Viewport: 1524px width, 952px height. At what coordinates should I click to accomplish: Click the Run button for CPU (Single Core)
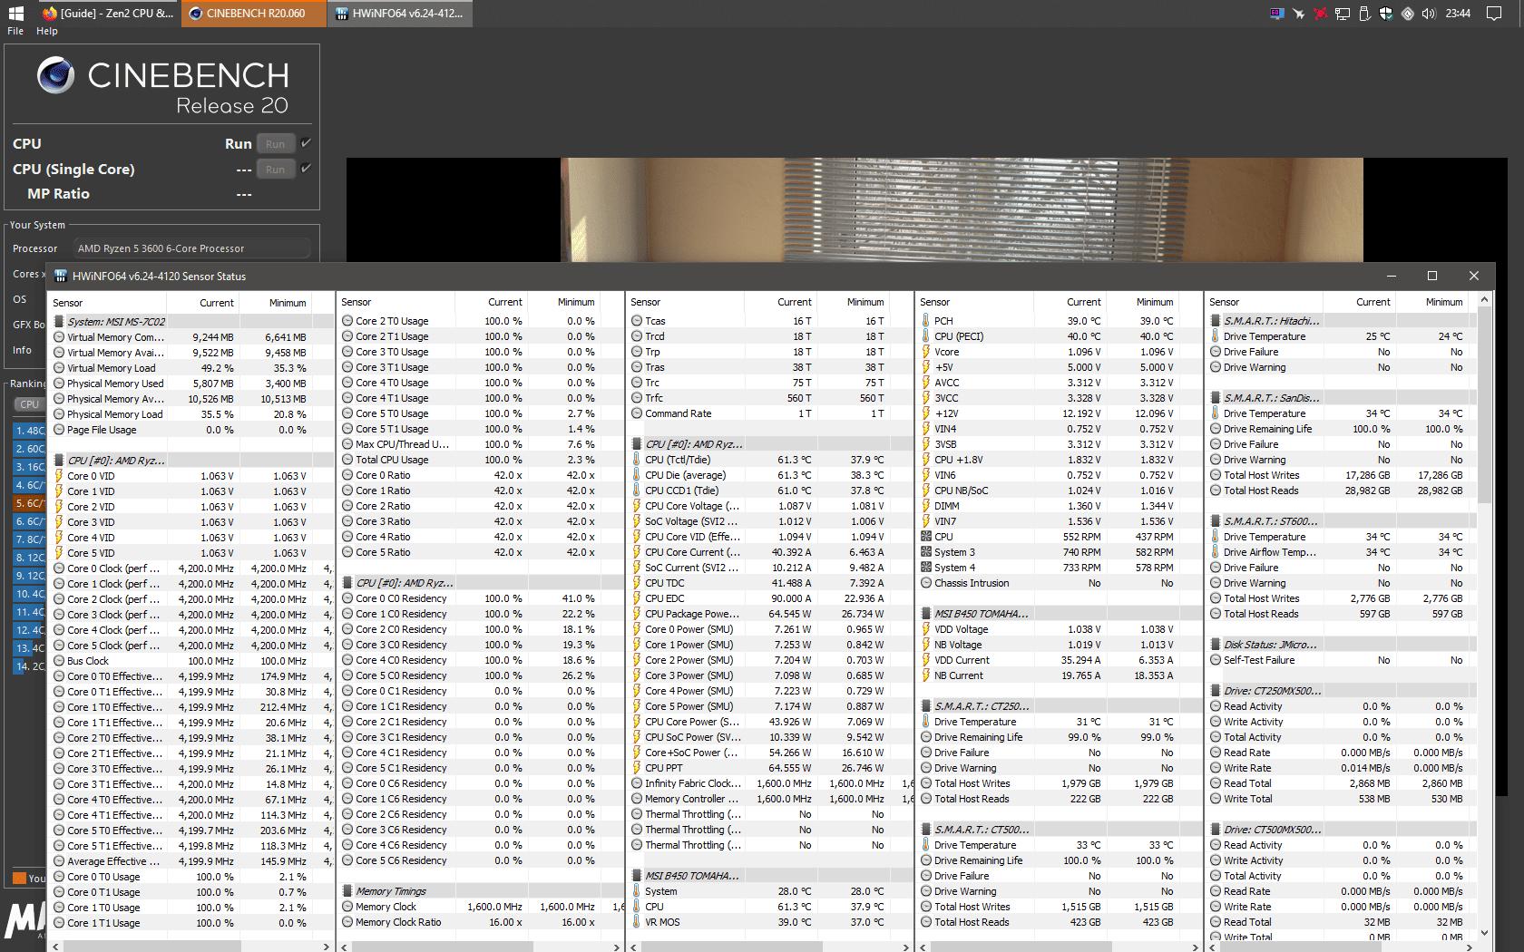coord(275,169)
